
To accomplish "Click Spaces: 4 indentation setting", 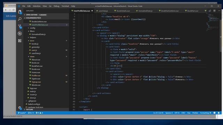I will click(x=169, y=113).
